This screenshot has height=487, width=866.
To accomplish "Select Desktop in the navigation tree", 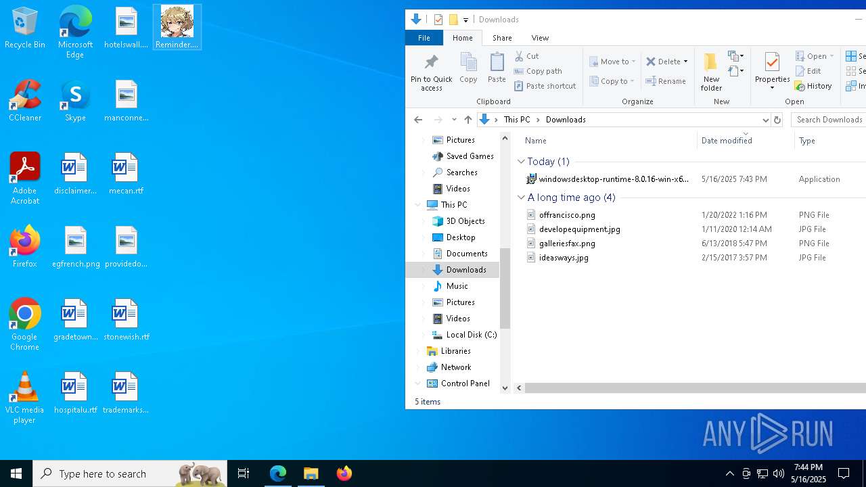I will [x=460, y=237].
